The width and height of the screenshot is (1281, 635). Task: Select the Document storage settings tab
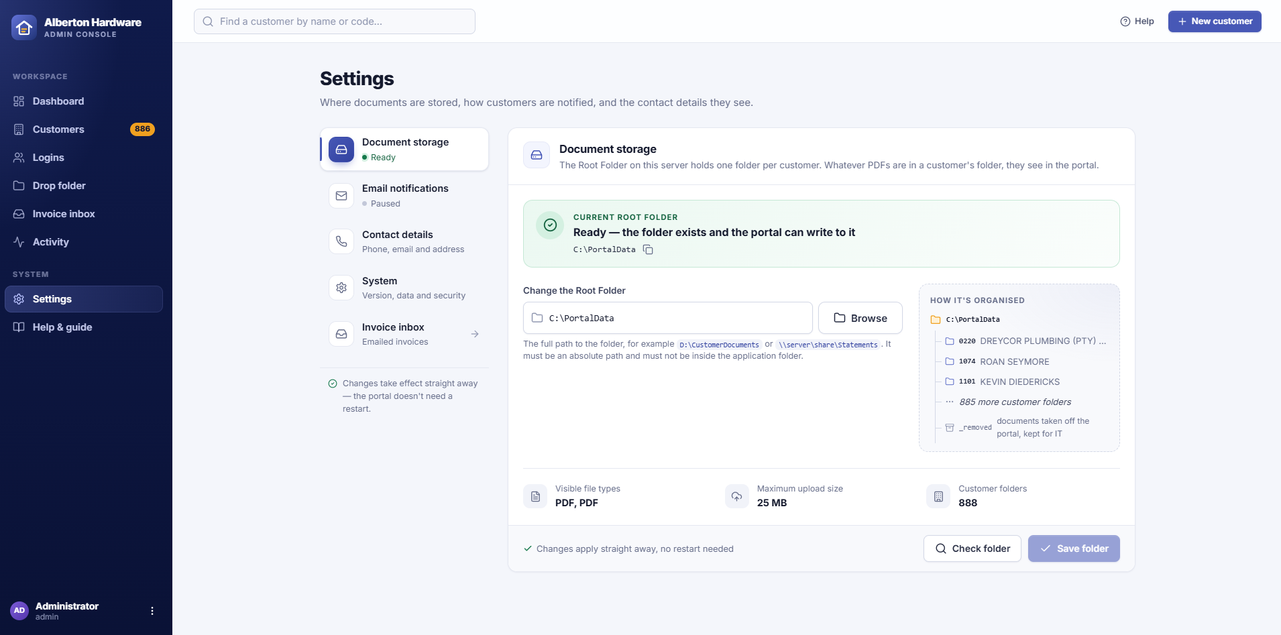coord(404,150)
